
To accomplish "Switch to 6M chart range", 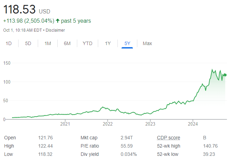I will (67, 43).
